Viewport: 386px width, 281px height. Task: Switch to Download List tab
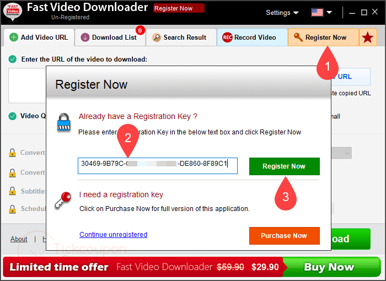[110, 37]
